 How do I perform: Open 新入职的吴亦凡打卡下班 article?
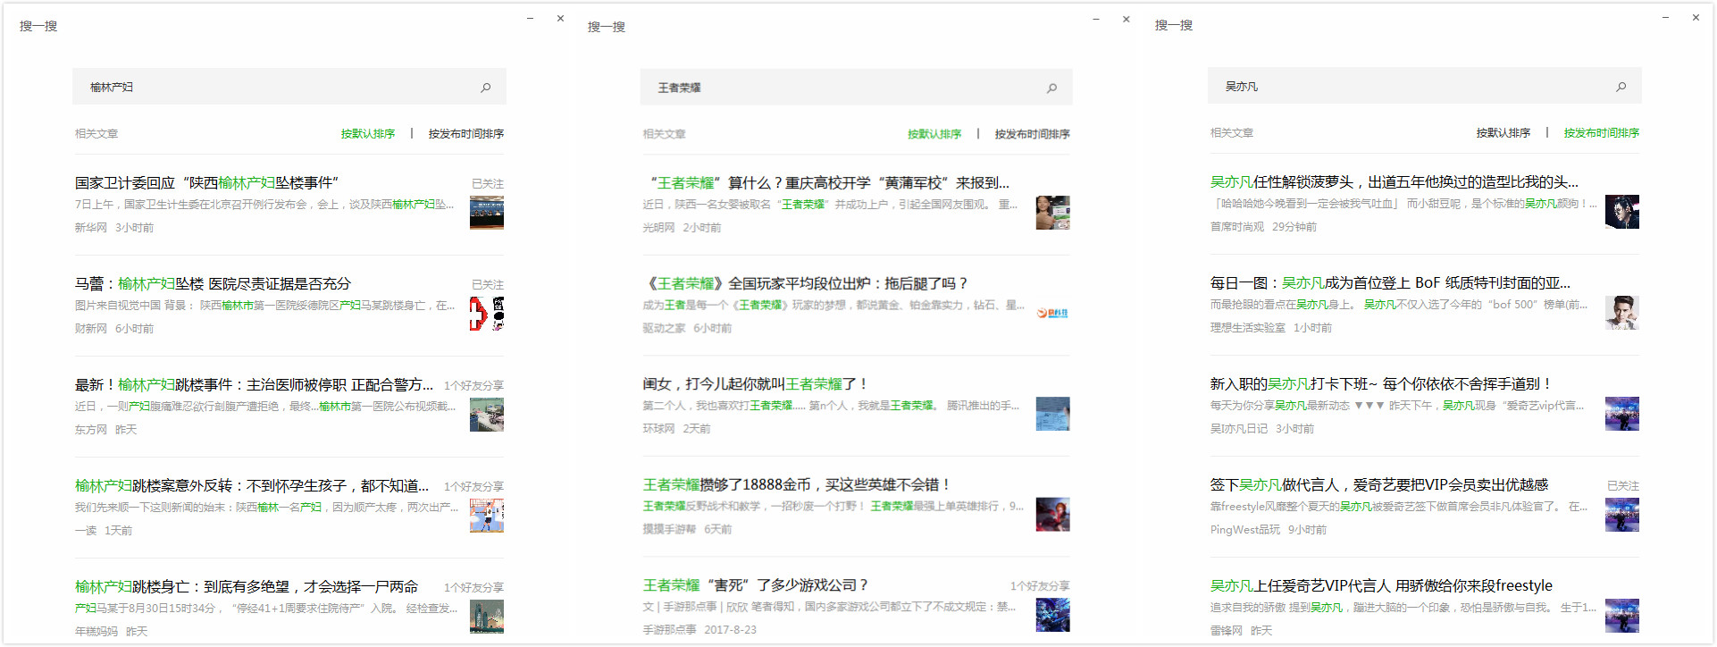[x=1382, y=384]
